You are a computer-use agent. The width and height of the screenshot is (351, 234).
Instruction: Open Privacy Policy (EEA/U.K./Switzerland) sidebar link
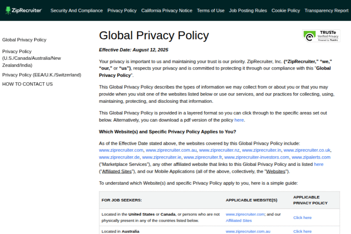42,75
